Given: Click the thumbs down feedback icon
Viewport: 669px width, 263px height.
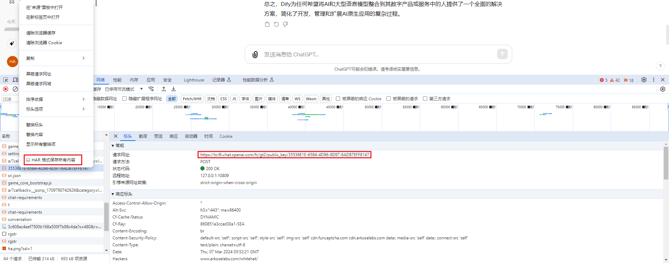Looking at the screenshot, I should pyautogui.click(x=285, y=24).
